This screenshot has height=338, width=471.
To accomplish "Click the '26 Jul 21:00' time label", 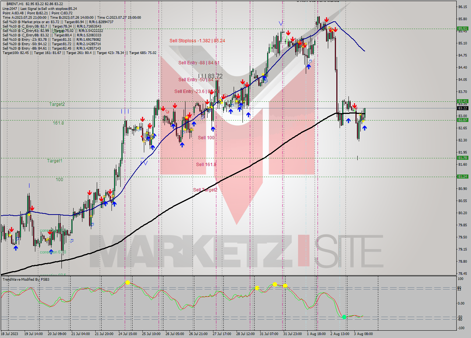I will coord(199,334).
